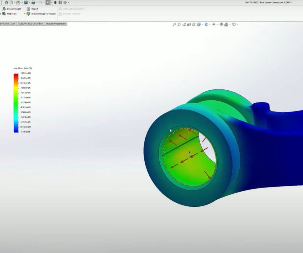Click the View Settings monitor icon
Viewport: 303px width, 253px height.
coord(234,24)
